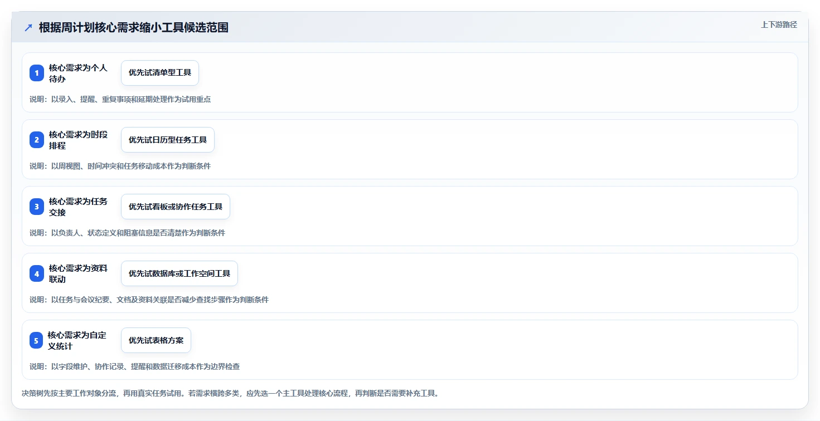Click the step 2 number badge
The image size is (820, 421).
pyautogui.click(x=37, y=140)
